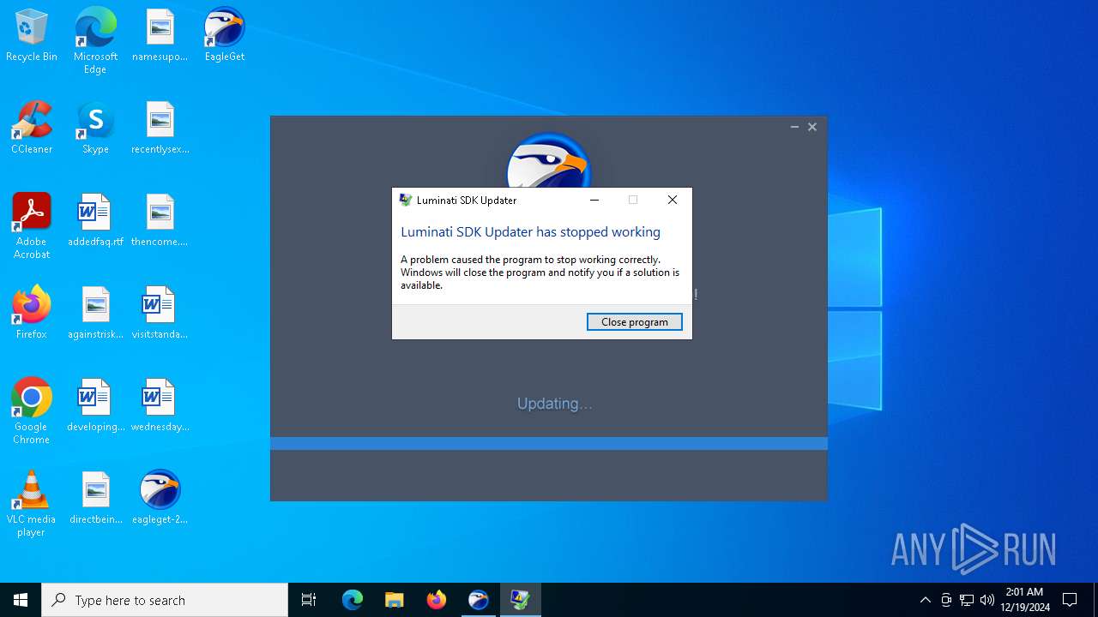Open the notification center icon
1098x617 pixels.
(x=1070, y=600)
